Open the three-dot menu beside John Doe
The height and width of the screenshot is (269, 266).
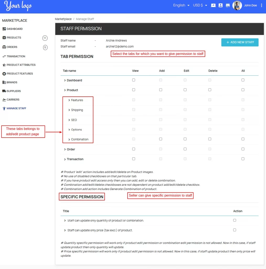click(262, 5)
